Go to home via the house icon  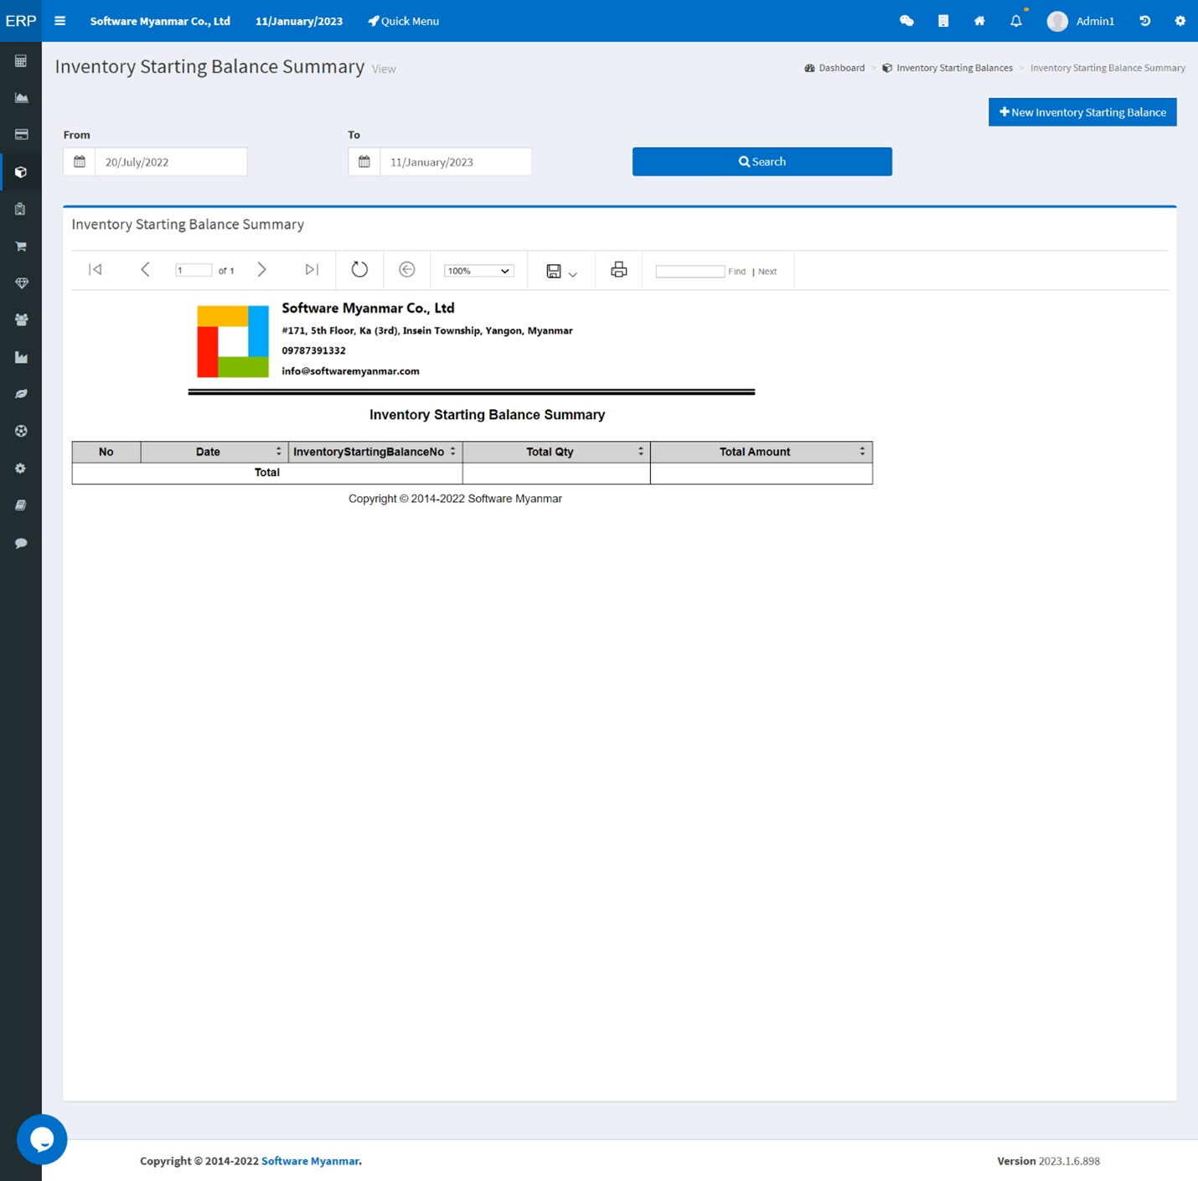click(x=979, y=21)
